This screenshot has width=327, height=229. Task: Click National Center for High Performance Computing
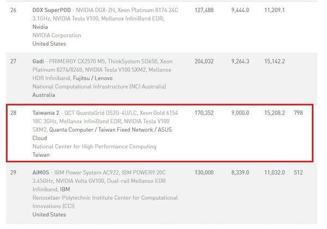tap(94, 146)
